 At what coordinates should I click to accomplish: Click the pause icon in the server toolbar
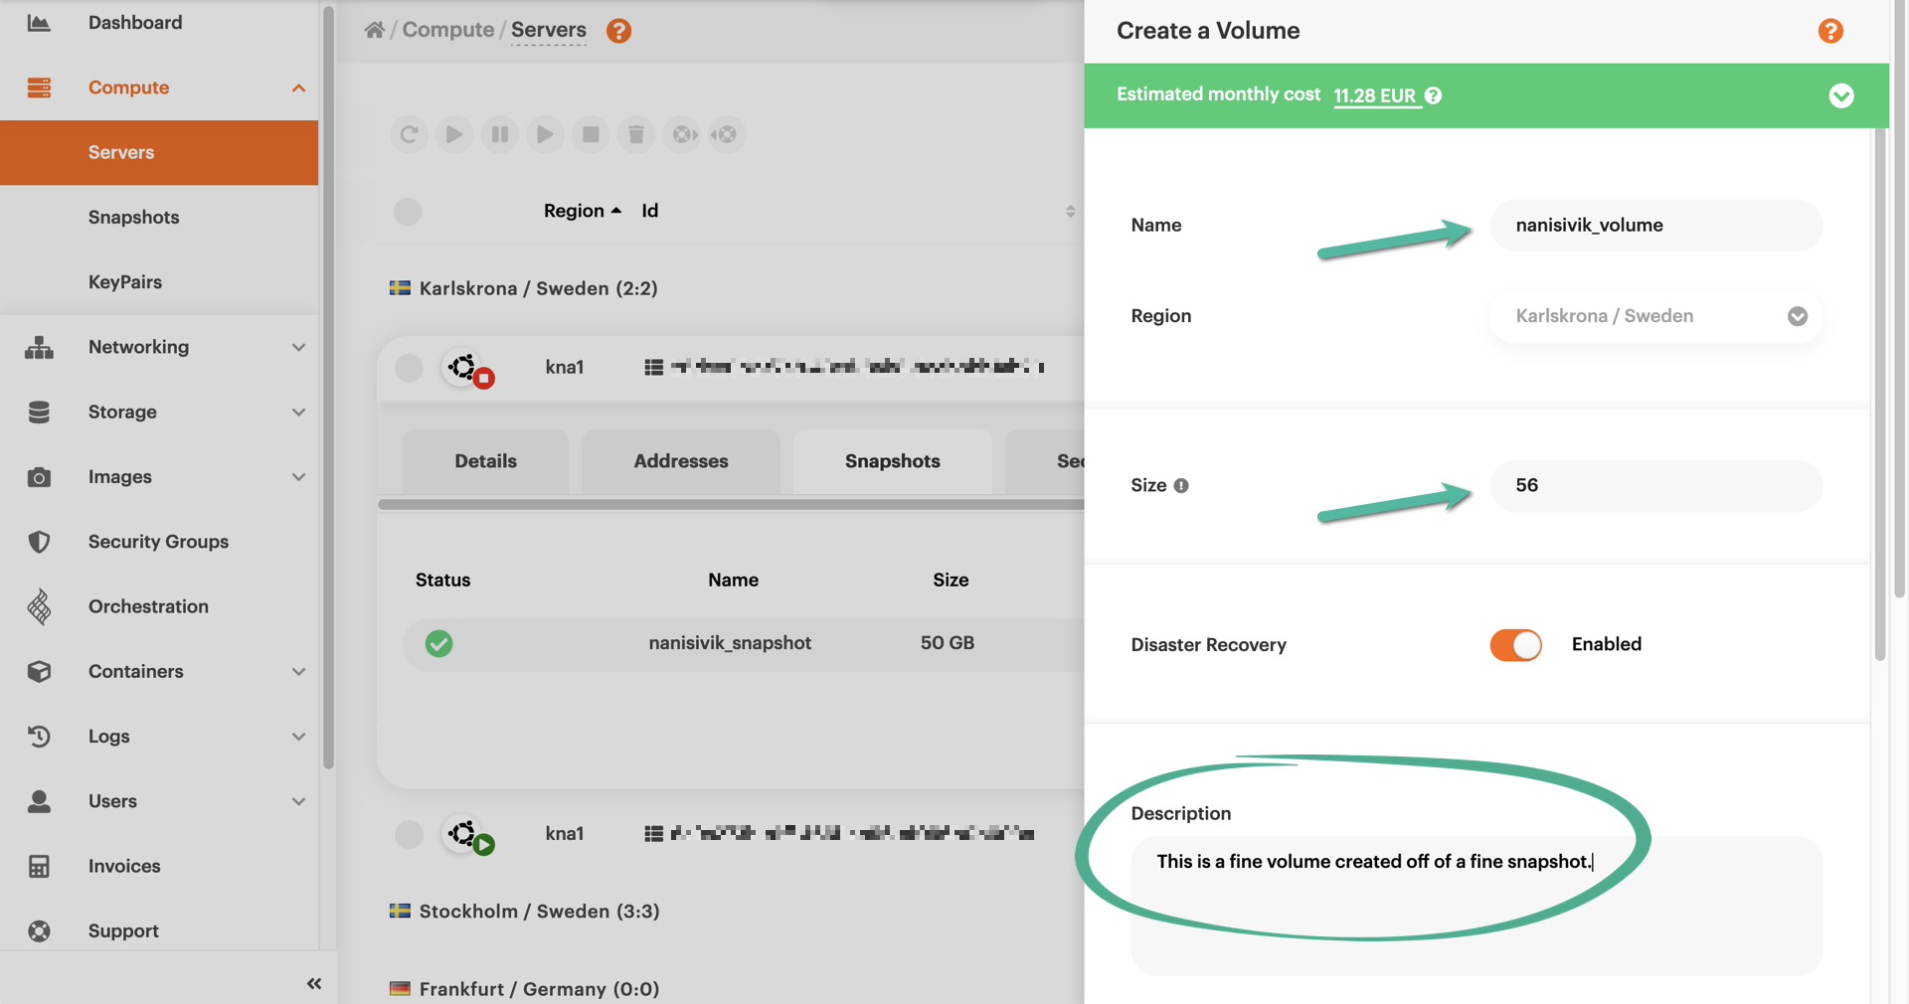500,134
